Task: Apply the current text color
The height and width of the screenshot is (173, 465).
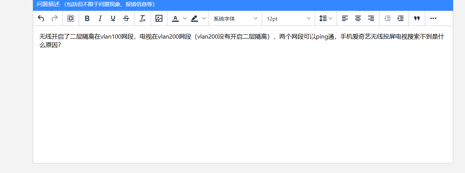Action: pyautogui.click(x=175, y=18)
